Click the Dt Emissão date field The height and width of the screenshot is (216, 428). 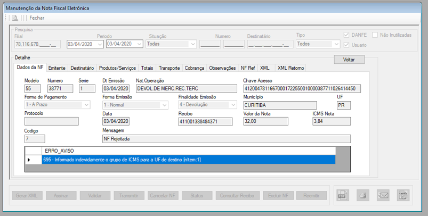[116, 88]
